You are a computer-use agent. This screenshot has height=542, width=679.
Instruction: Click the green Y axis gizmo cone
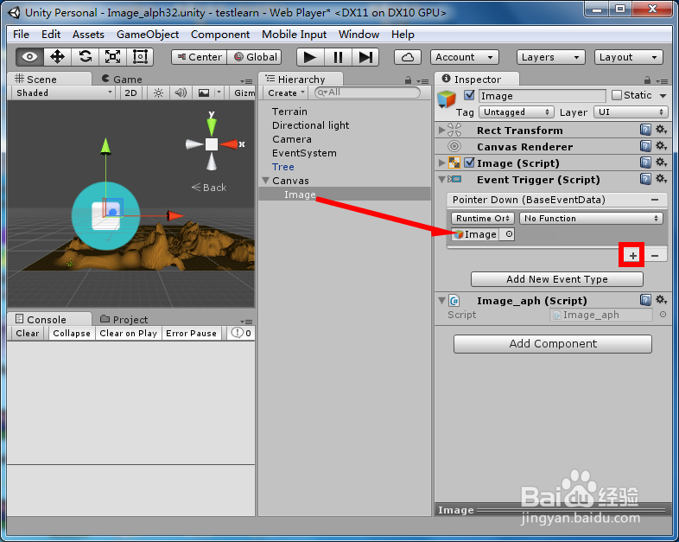tap(212, 125)
